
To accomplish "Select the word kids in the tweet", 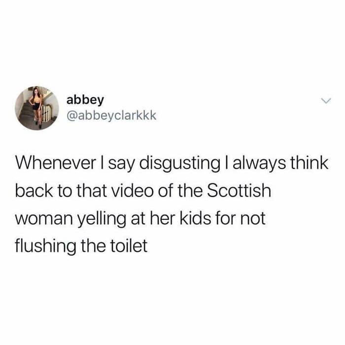I will coord(196,218).
